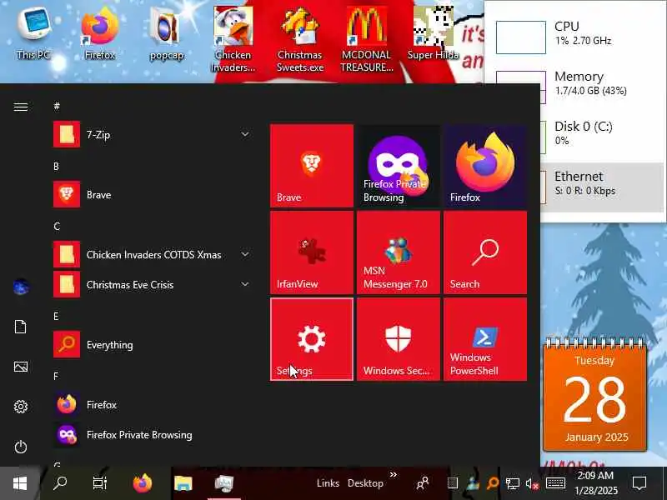Open the Brave tile in Start
This screenshot has height=500, width=667.
tap(311, 166)
